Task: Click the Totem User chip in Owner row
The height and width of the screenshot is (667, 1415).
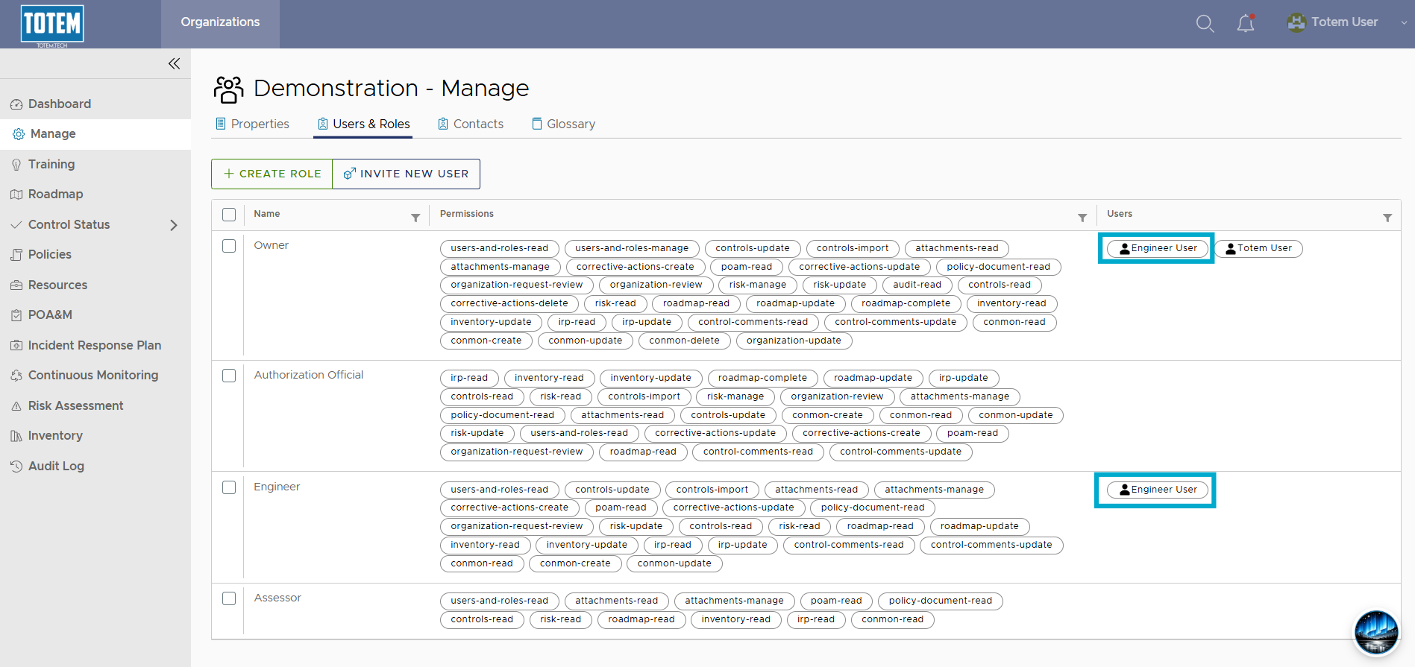Action: coord(1258,248)
